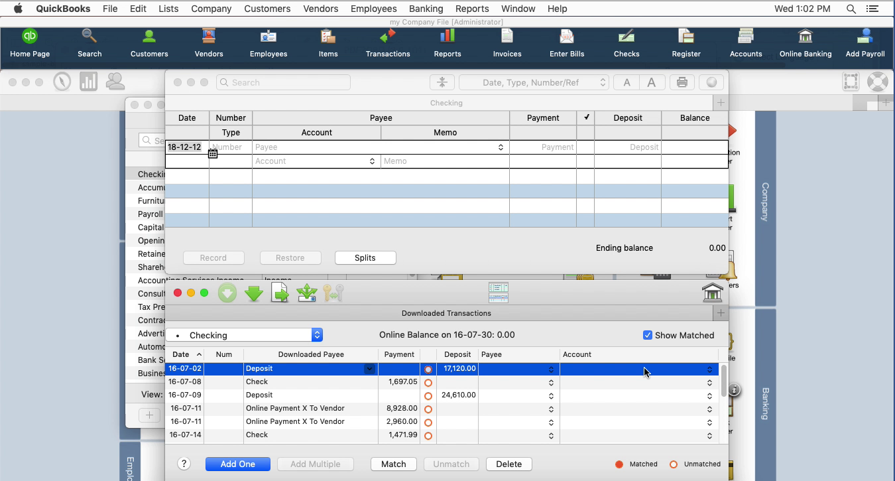Viewport: 895px width, 481px height.
Task: Click the round green download arrow icon
Action: (x=227, y=293)
